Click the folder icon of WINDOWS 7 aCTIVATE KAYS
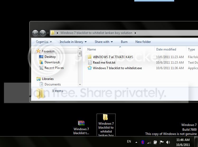The image size is (198, 147). pos(90,57)
